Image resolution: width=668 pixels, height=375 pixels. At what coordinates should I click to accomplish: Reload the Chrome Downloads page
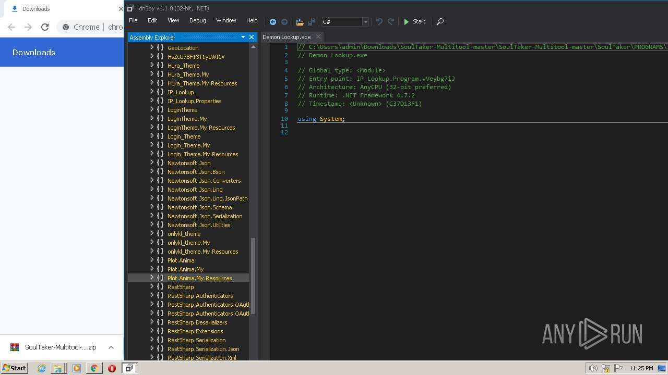(45, 27)
